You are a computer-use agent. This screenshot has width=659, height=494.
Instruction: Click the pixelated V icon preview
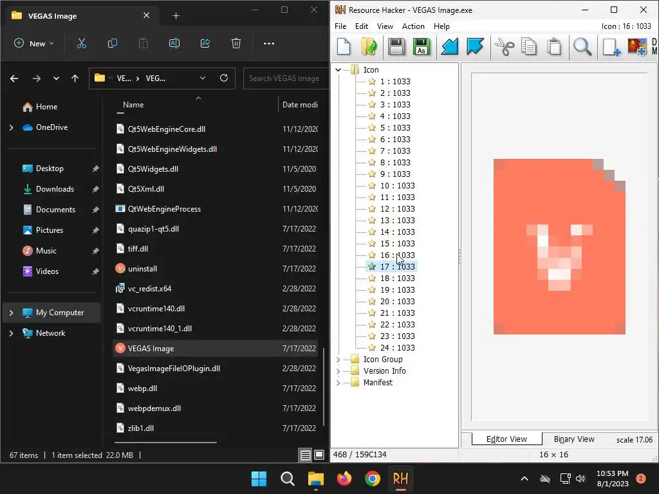click(x=559, y=246)
